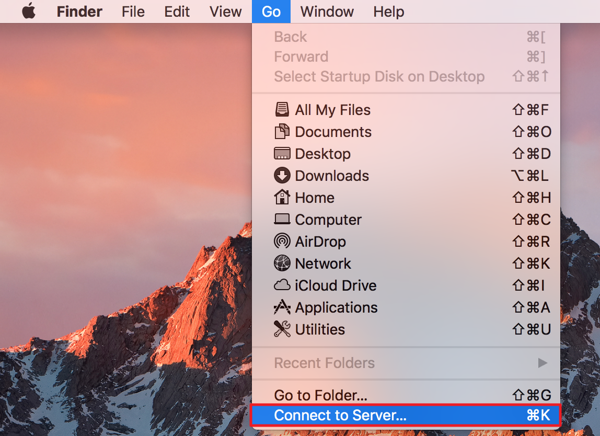Open the File menu

[x=133, y=12]
